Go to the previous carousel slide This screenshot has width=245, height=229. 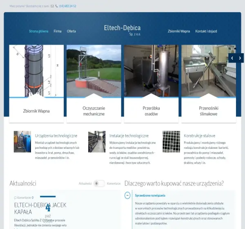click(232, 58)
